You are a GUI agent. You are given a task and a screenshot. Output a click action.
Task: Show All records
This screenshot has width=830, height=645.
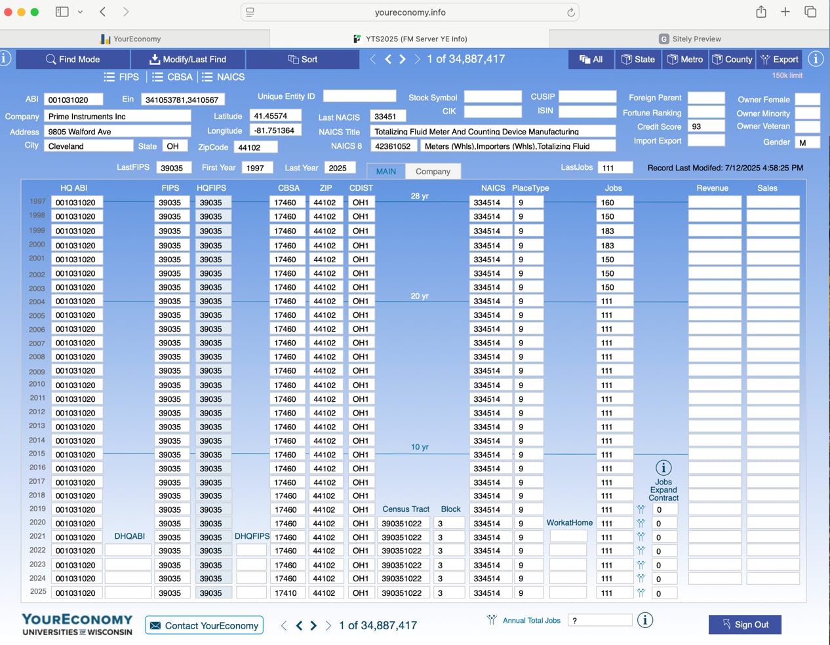click(591, 59)
